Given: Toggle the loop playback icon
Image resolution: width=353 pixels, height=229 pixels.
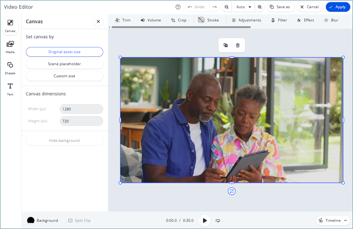Looking at the screenshot, I should pos(218,220).
